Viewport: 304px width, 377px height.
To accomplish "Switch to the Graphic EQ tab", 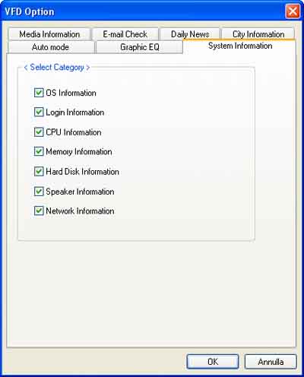I will pos(139,47).
